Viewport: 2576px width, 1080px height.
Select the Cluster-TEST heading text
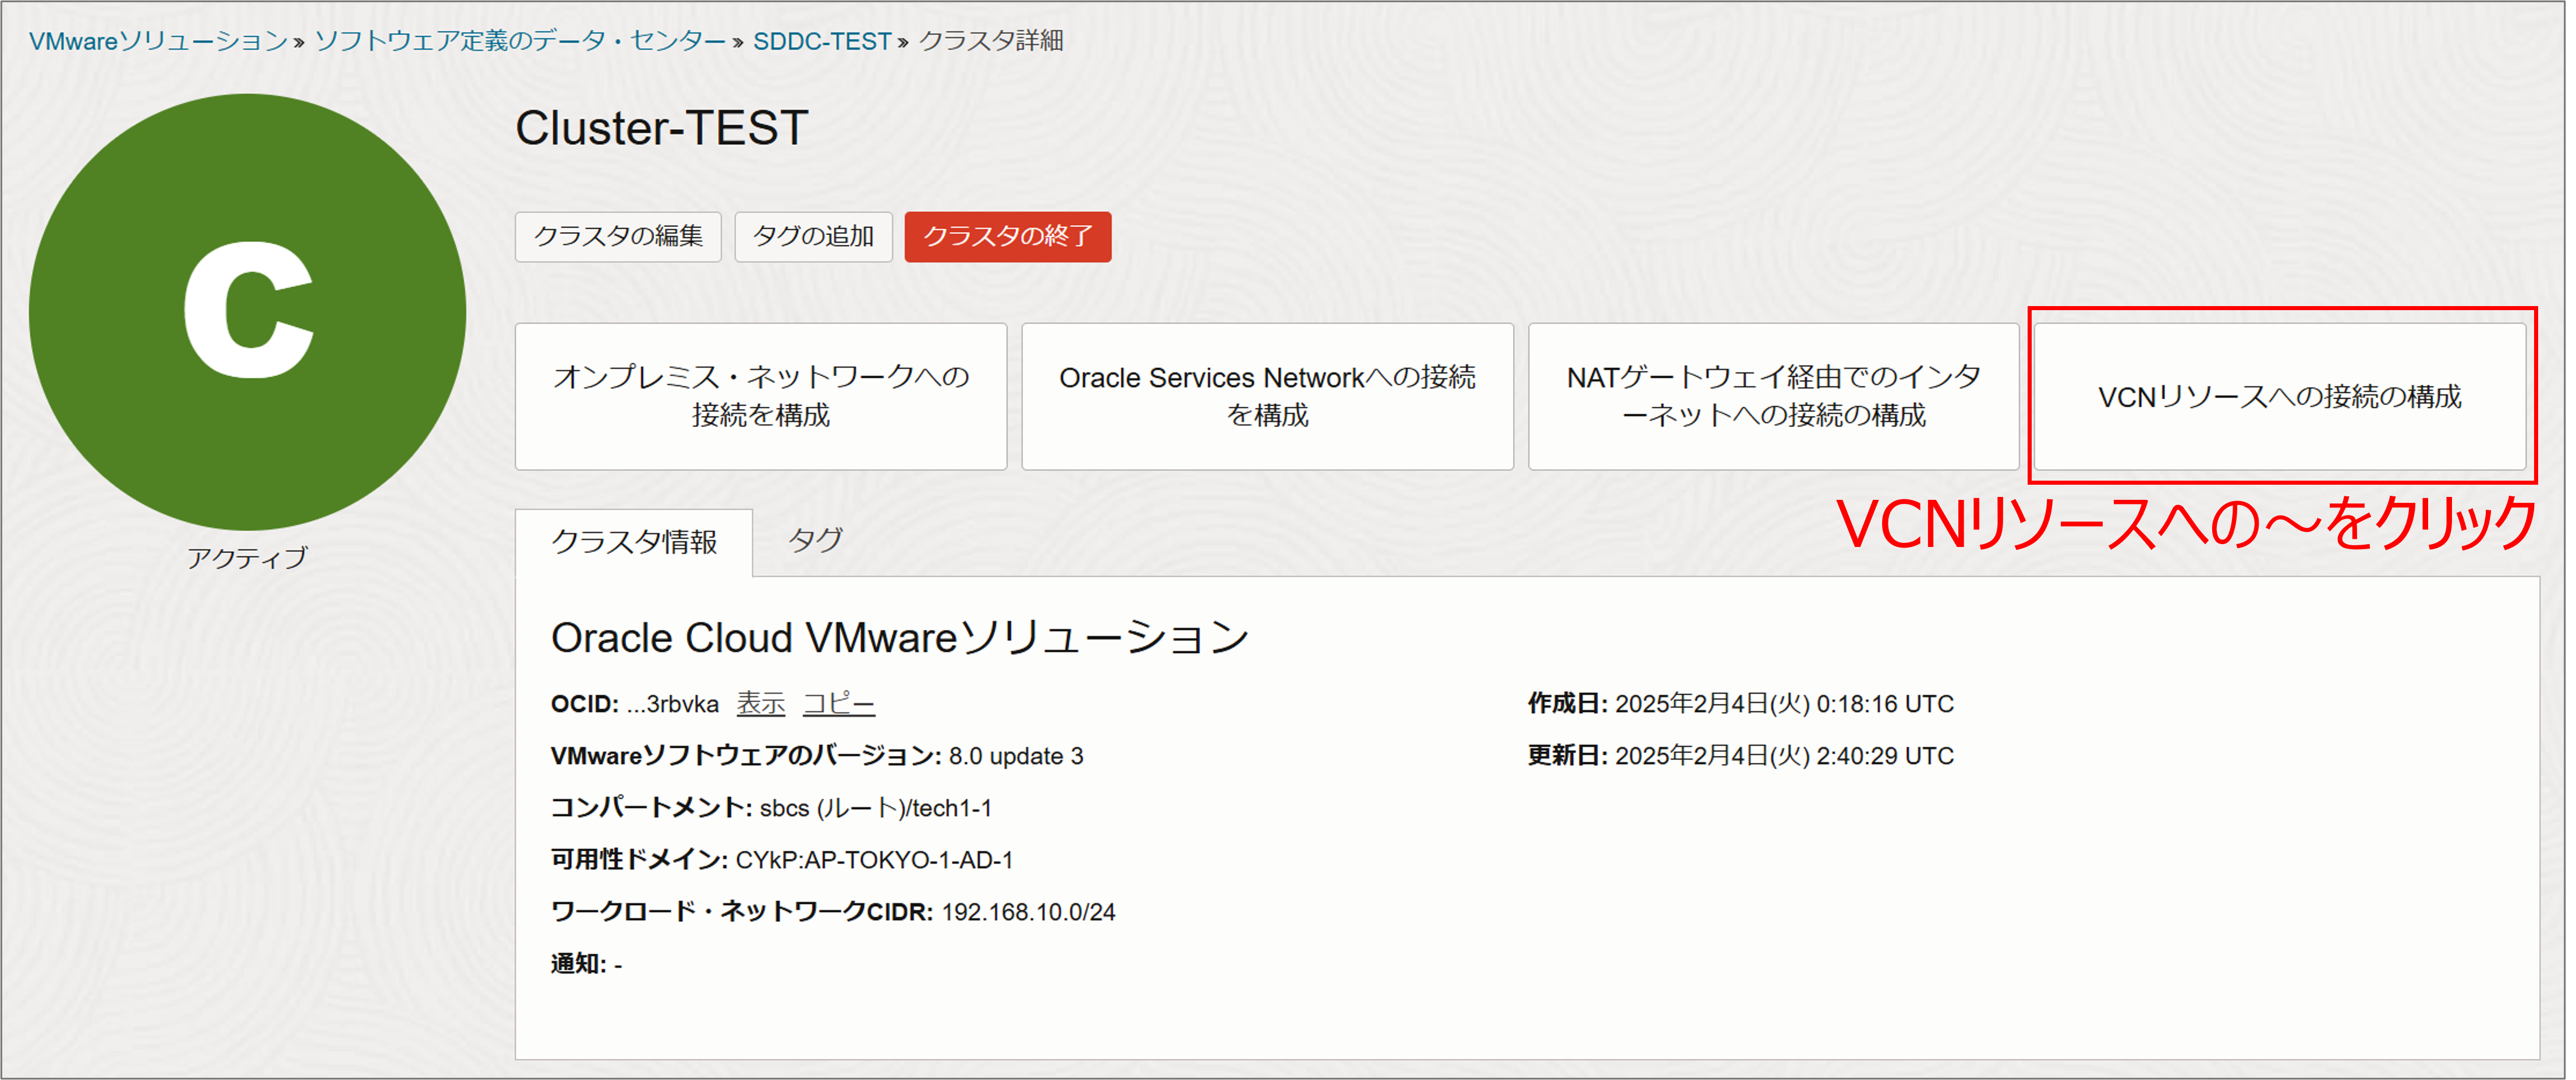tap(661, 128)
